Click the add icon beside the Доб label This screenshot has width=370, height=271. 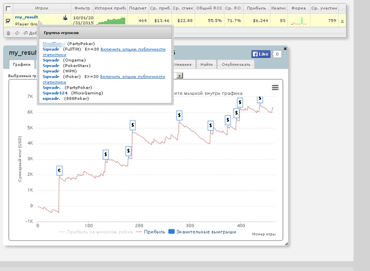coord(25,33)
